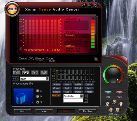Activate the Movie DSP mode camera icon
This screenshot has width=137, height=121.
click(121, 104)
